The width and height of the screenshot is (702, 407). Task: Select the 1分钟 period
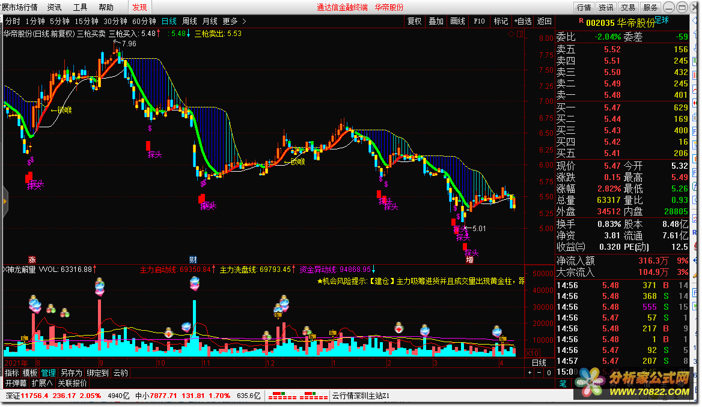click(x=35, y=21)
